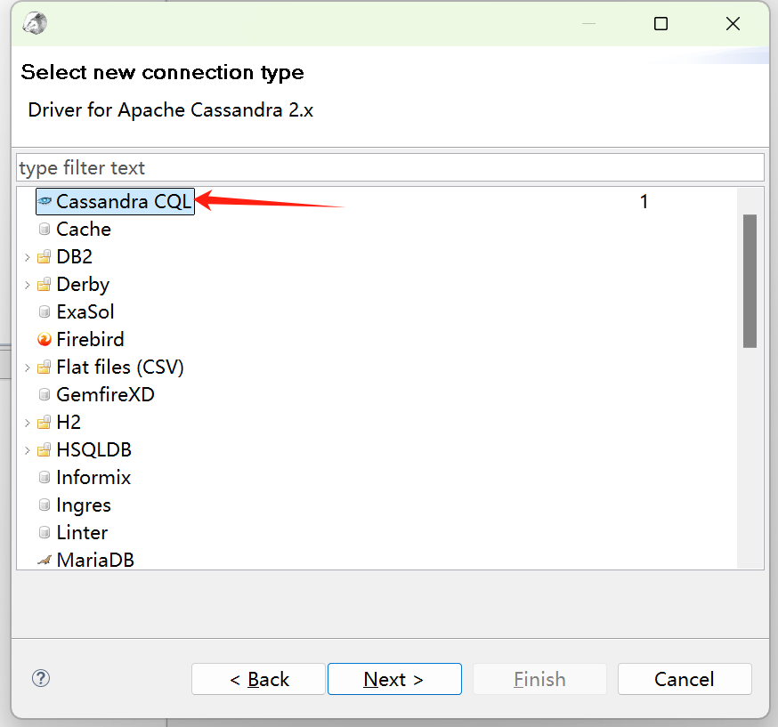Select the Cache driver label

coord(84,229)
